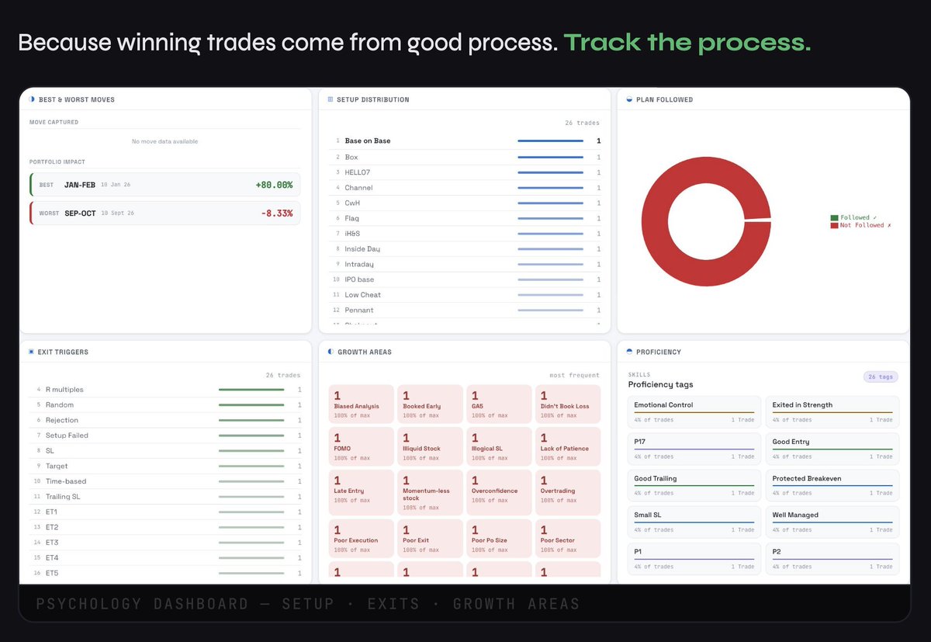The height and width of the screenshot is (642, 931).
Task: Open the Poor Po Size card
Action: pyautogui.click(x=499, y=538)
